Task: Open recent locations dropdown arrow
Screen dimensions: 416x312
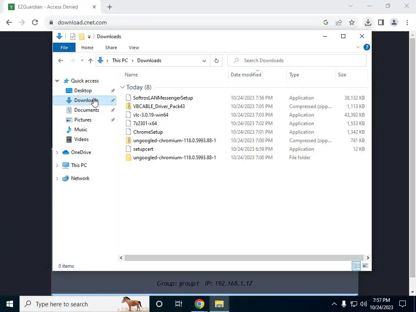Action: (x=82, y=61)
